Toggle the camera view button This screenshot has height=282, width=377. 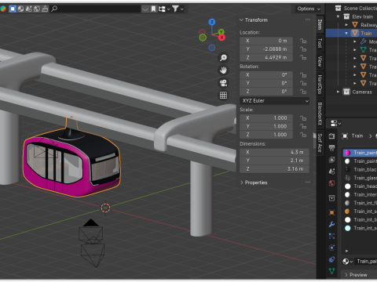point(223,83)
